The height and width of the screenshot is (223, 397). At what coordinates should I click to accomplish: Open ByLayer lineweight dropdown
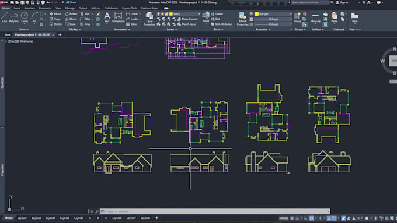291,19
